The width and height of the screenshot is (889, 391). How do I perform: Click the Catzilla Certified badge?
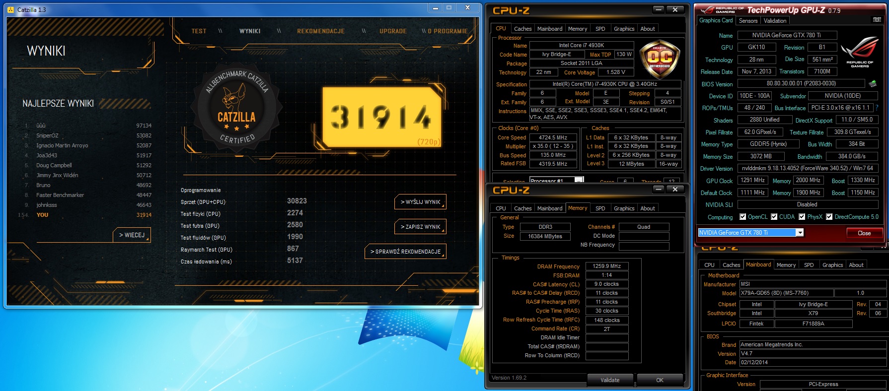click(237, 106)
